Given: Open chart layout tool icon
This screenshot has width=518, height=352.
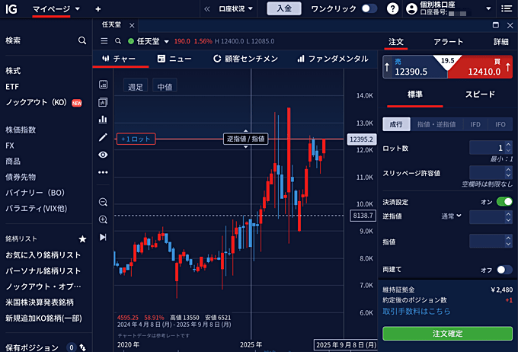Looking at the screenshot, I should (x=103, y=102).
